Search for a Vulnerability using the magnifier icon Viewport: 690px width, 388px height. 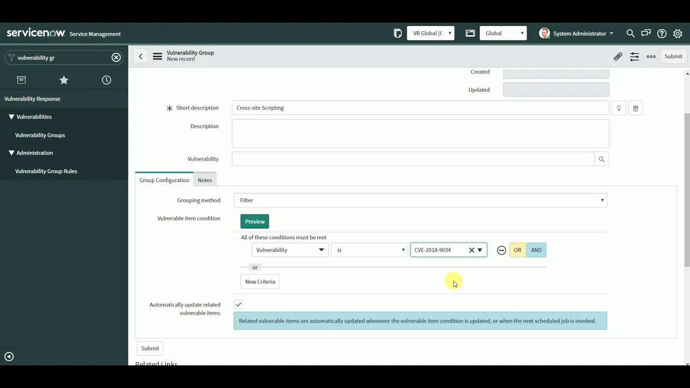tap(601, 158)
